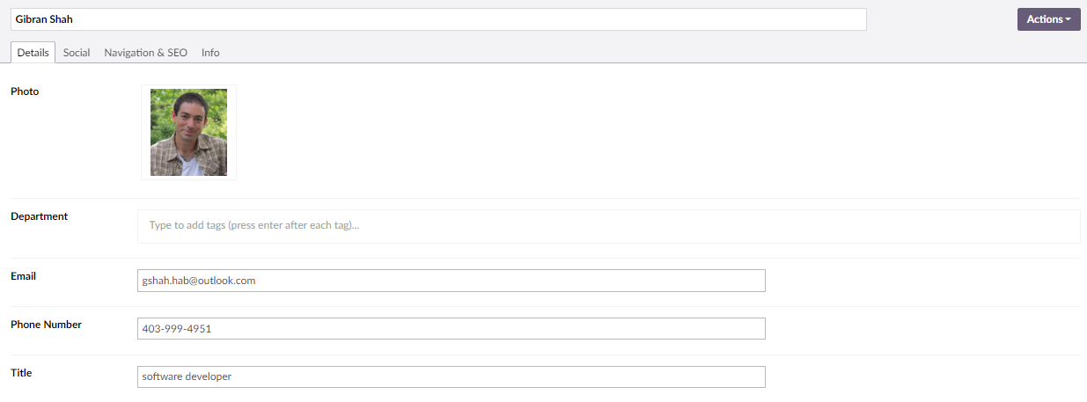
Task: Click the Title field label
Action: (x=21, y=373)
